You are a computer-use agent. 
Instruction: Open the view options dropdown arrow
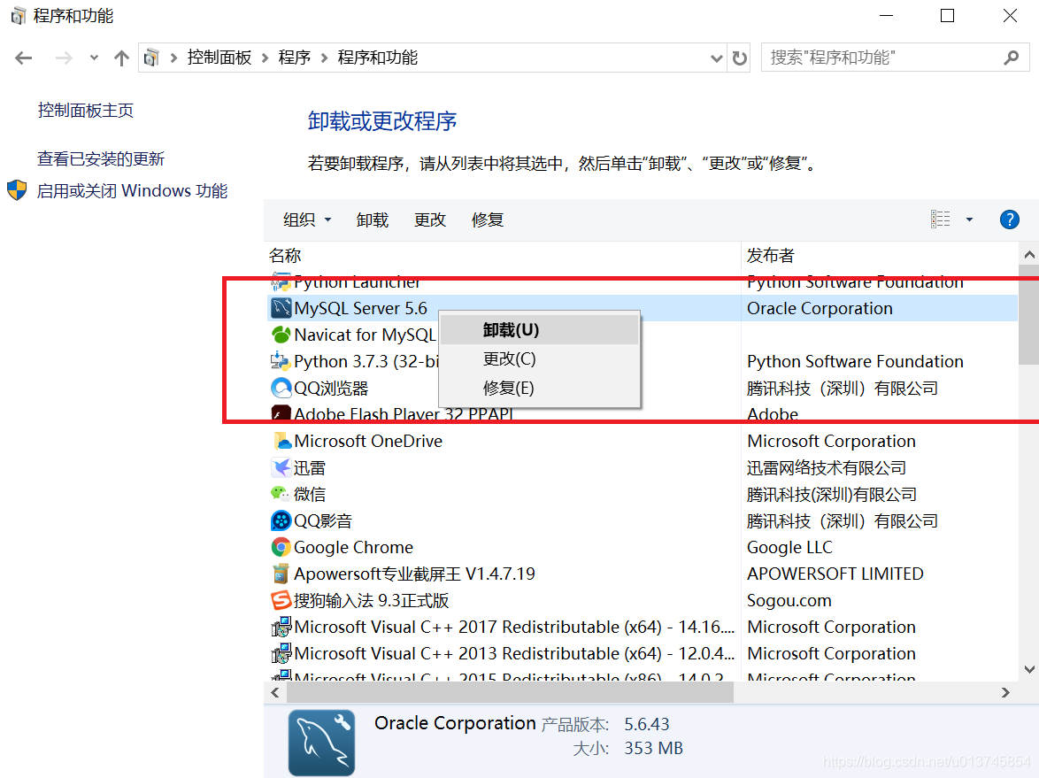[x=969, y=220]
